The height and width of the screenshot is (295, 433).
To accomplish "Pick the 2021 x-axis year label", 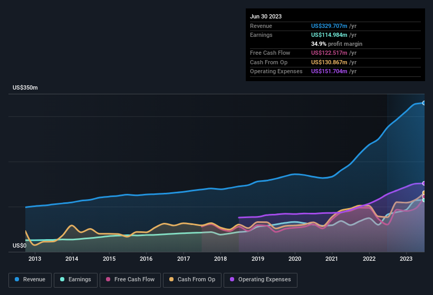I will coord(332,259).
